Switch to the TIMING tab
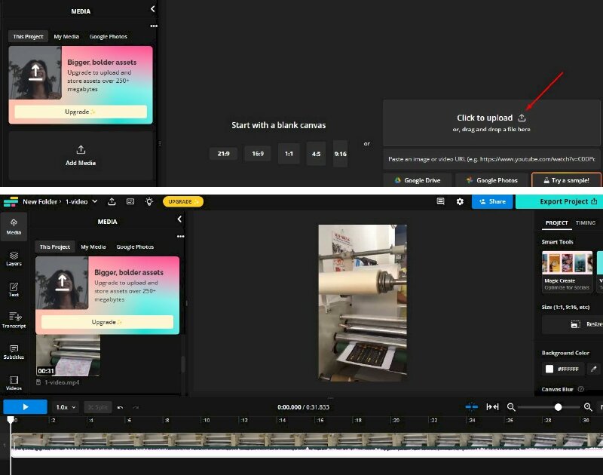603x475 pixels. (584, 222)
